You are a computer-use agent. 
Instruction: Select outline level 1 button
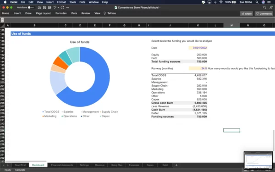click(x=2, y=19)
